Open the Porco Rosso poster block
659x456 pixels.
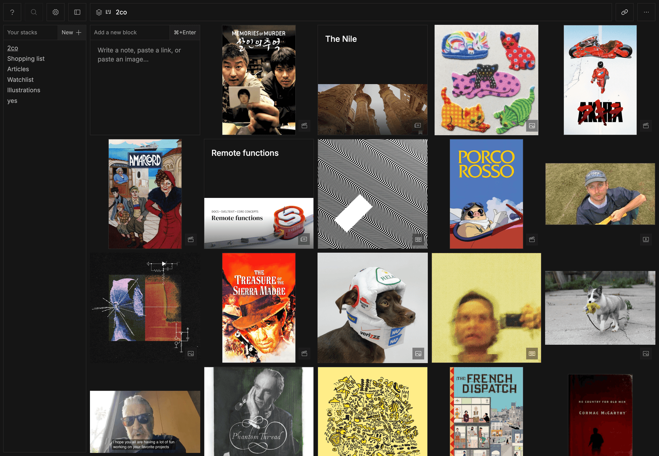tap(486, 194)
